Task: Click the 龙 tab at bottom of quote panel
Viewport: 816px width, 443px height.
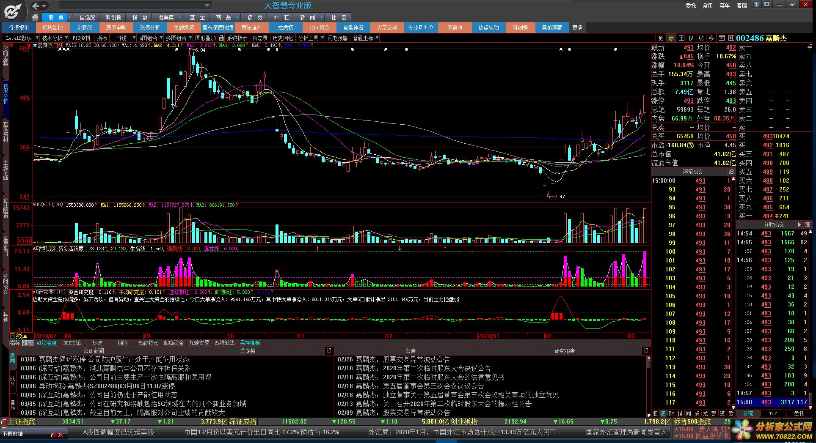Action: click(x=705, y=413)
